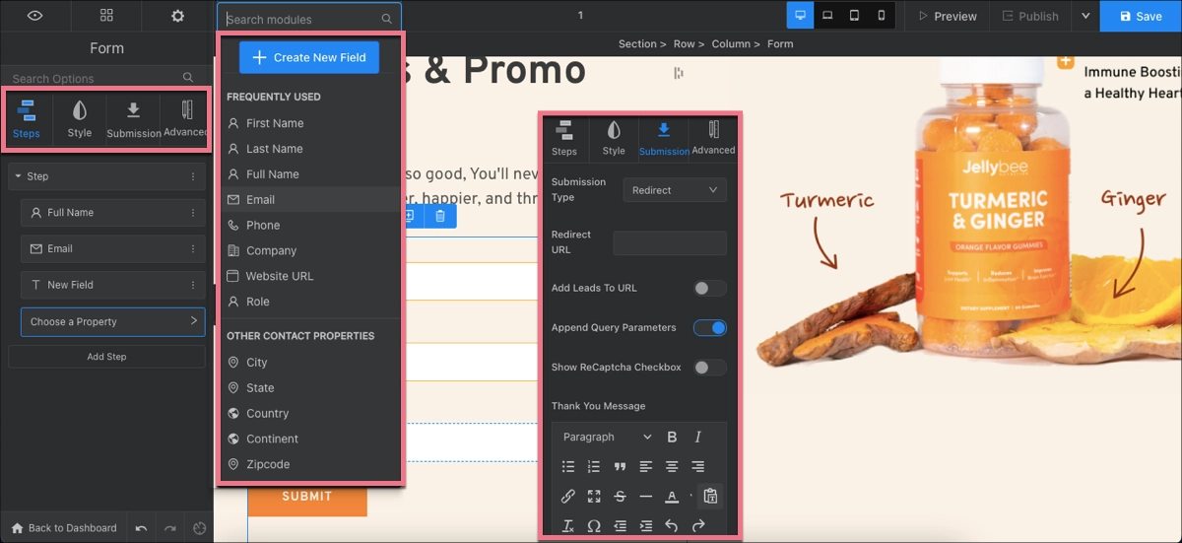1182x543 pixels.
Task: Open Paragraph format dropdown
Action: [607, 437]
